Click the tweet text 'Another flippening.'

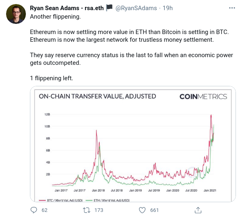pyautogui.click(x=55, y=17)
